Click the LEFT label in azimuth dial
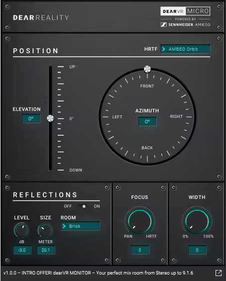Image resolution: width=226 pixels, height=281 pixels. tap(117, 117)
